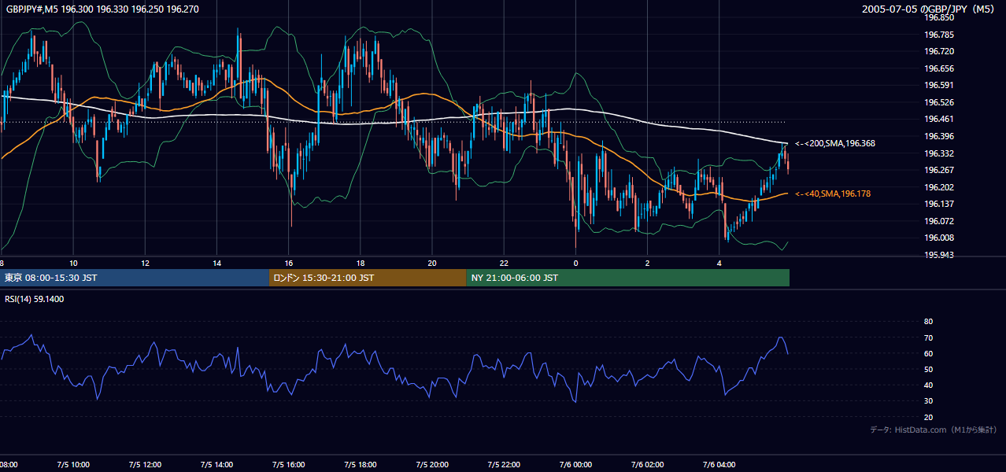Click the bottom date label 7/5 20:00
The height and width of the screenshot is (472, 1006).
click(432, 465)
